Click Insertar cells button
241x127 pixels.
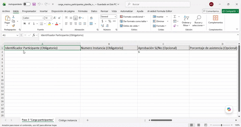pyautogui.click(x=158, y=17)
